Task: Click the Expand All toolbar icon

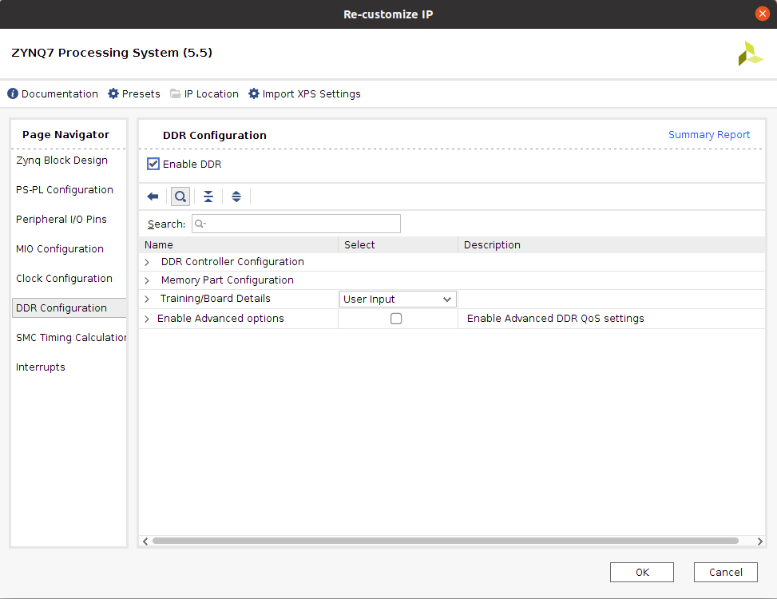Action: (x=236, y=196)
